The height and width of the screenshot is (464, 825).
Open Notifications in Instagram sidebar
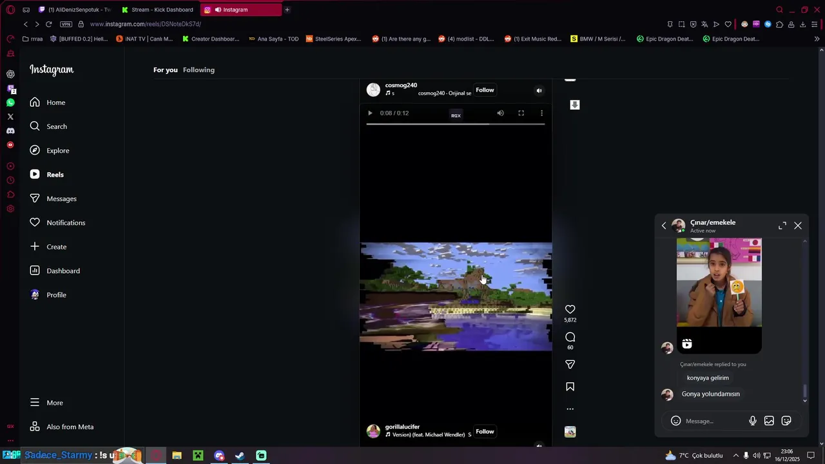pos(57,223)
